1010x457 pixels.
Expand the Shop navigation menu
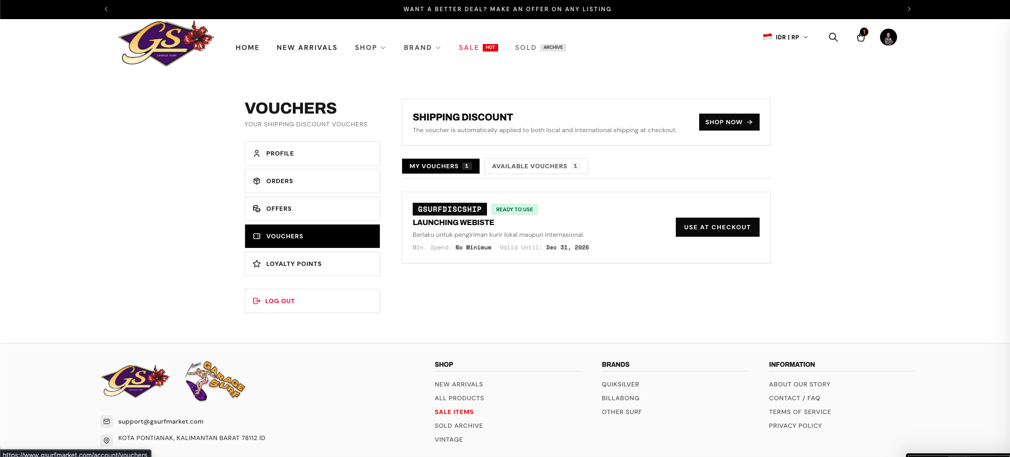coord(370,48)
